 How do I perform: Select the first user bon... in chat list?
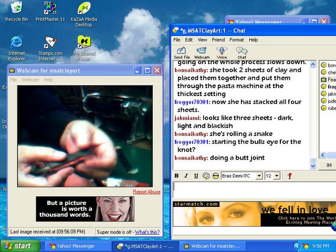(x=328, y=65)
